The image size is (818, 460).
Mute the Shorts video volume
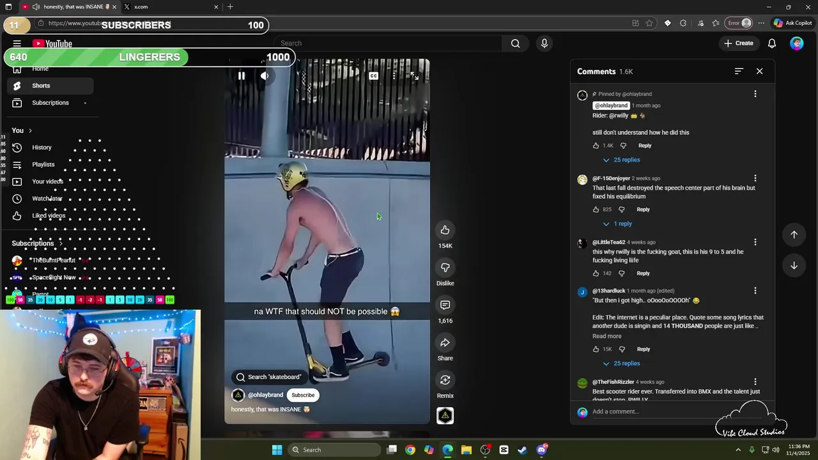tap(265, 76)
